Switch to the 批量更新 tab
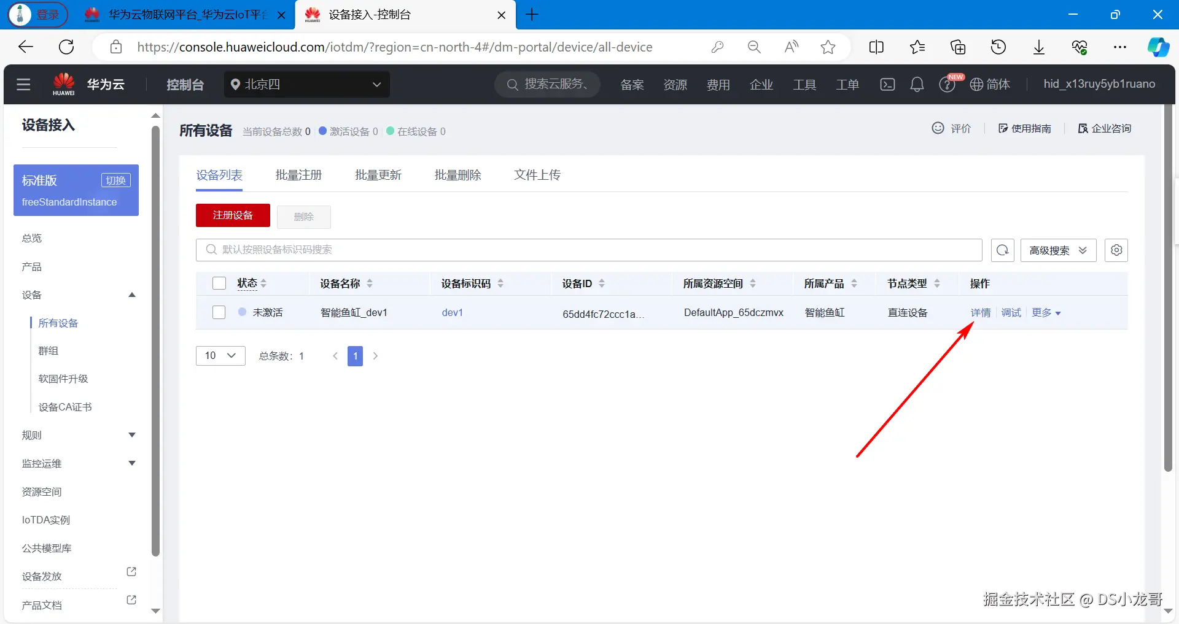The width and height of the screenshot is (1179, 624). coord(378,175)
